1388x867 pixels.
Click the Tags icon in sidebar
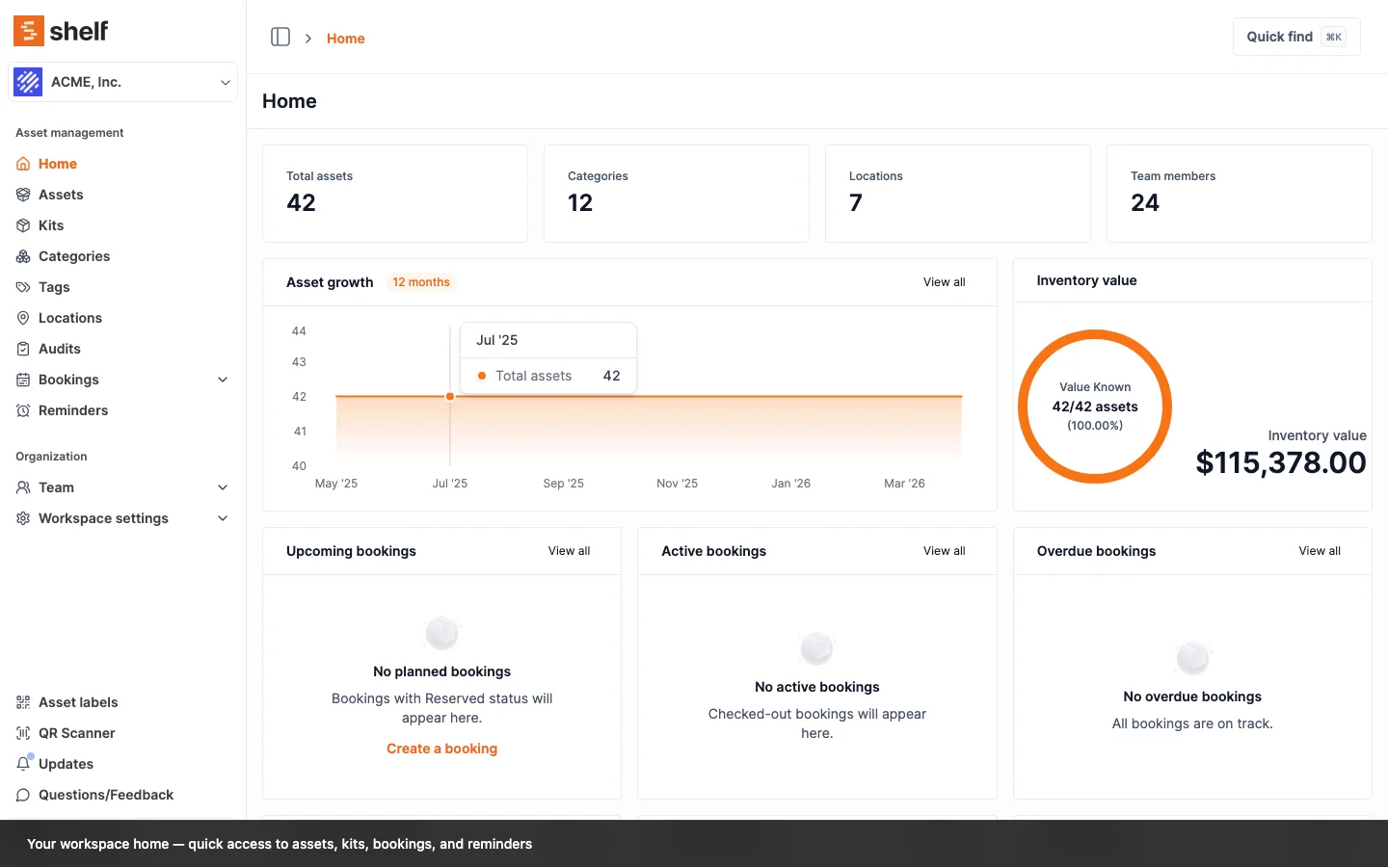[x=23, y=287]
